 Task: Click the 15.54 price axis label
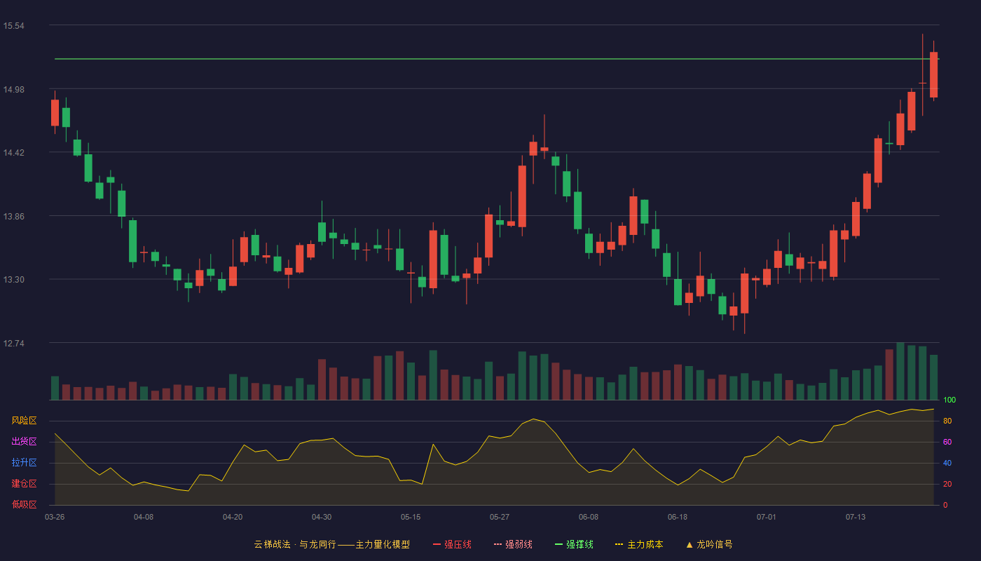click(13, 26)
